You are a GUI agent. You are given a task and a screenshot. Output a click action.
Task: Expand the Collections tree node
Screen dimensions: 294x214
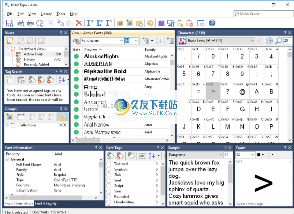pyautogui.click(x=7, y=125)
